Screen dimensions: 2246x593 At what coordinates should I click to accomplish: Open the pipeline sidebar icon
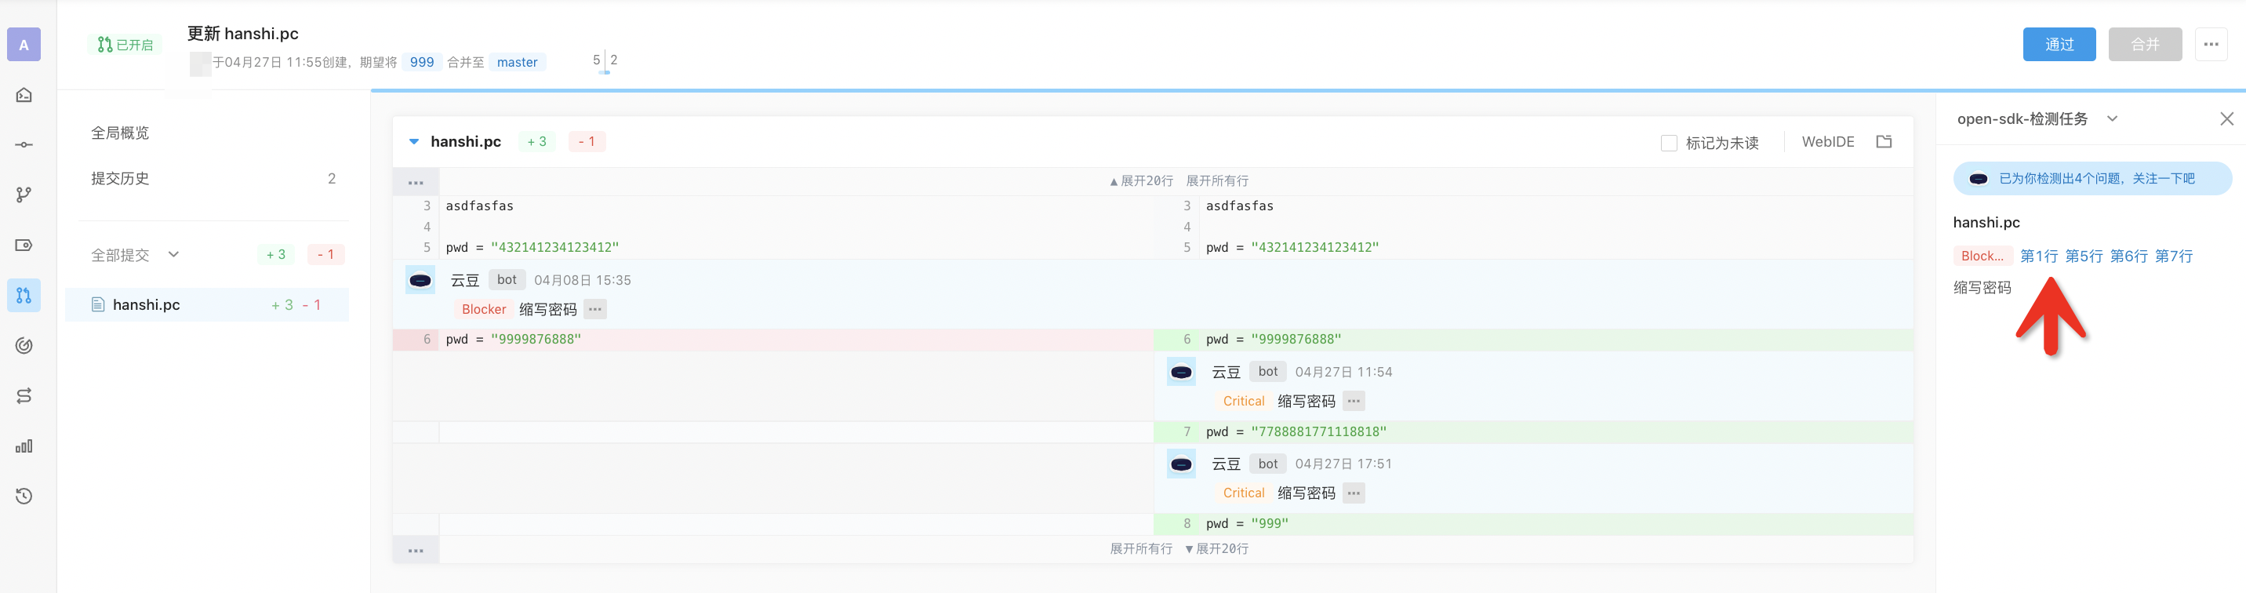(x=24, y=396)
